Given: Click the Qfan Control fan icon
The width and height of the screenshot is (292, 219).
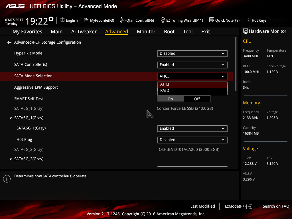Looking at the screenshot, I should click(123, 20).
